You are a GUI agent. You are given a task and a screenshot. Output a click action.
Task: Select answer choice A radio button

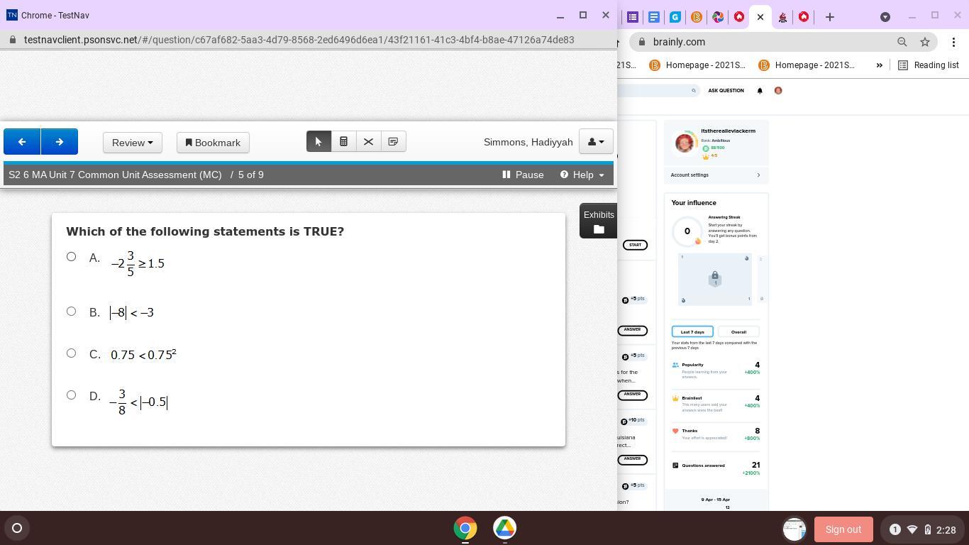point(71,257)
